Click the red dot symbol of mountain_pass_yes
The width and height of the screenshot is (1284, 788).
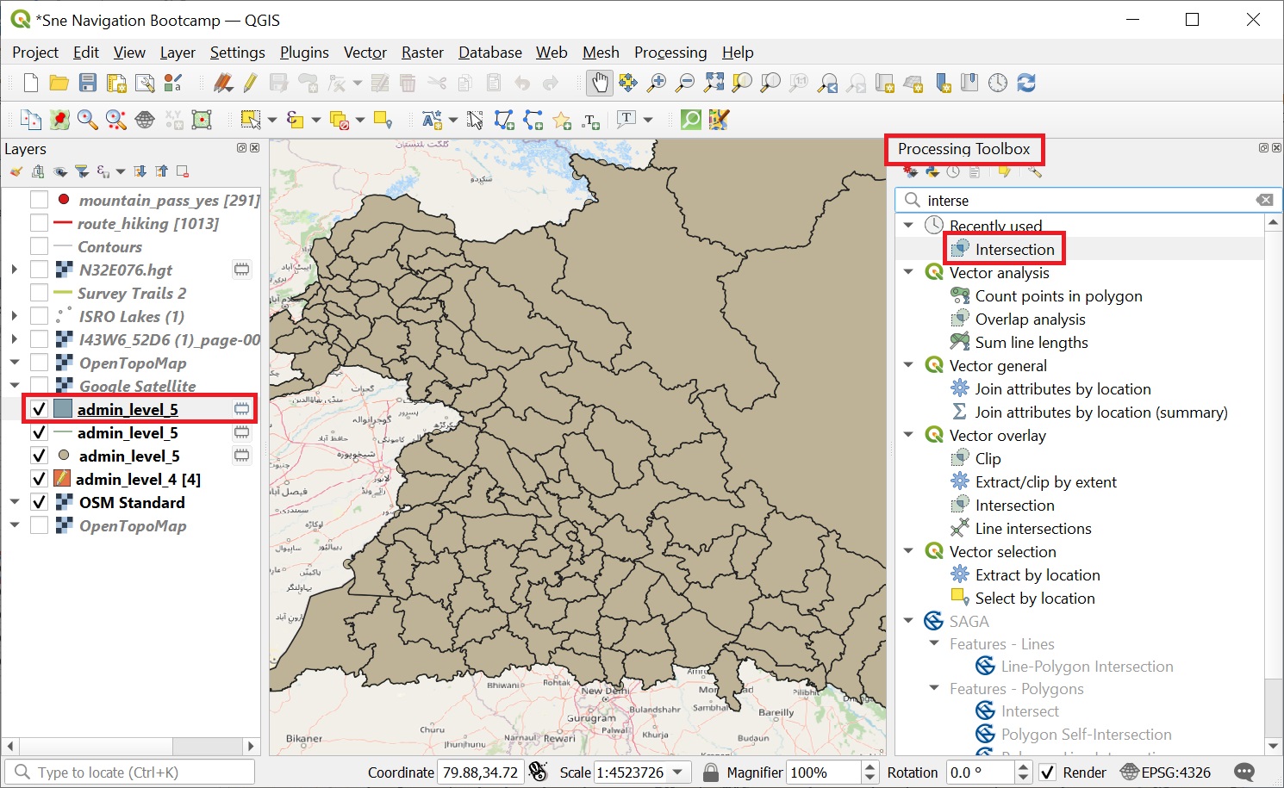pyautogui.click(x=64, y=199)
